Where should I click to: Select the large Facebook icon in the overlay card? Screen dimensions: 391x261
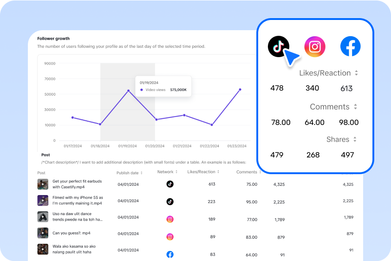pyautogui.click(x=350, y=46)
